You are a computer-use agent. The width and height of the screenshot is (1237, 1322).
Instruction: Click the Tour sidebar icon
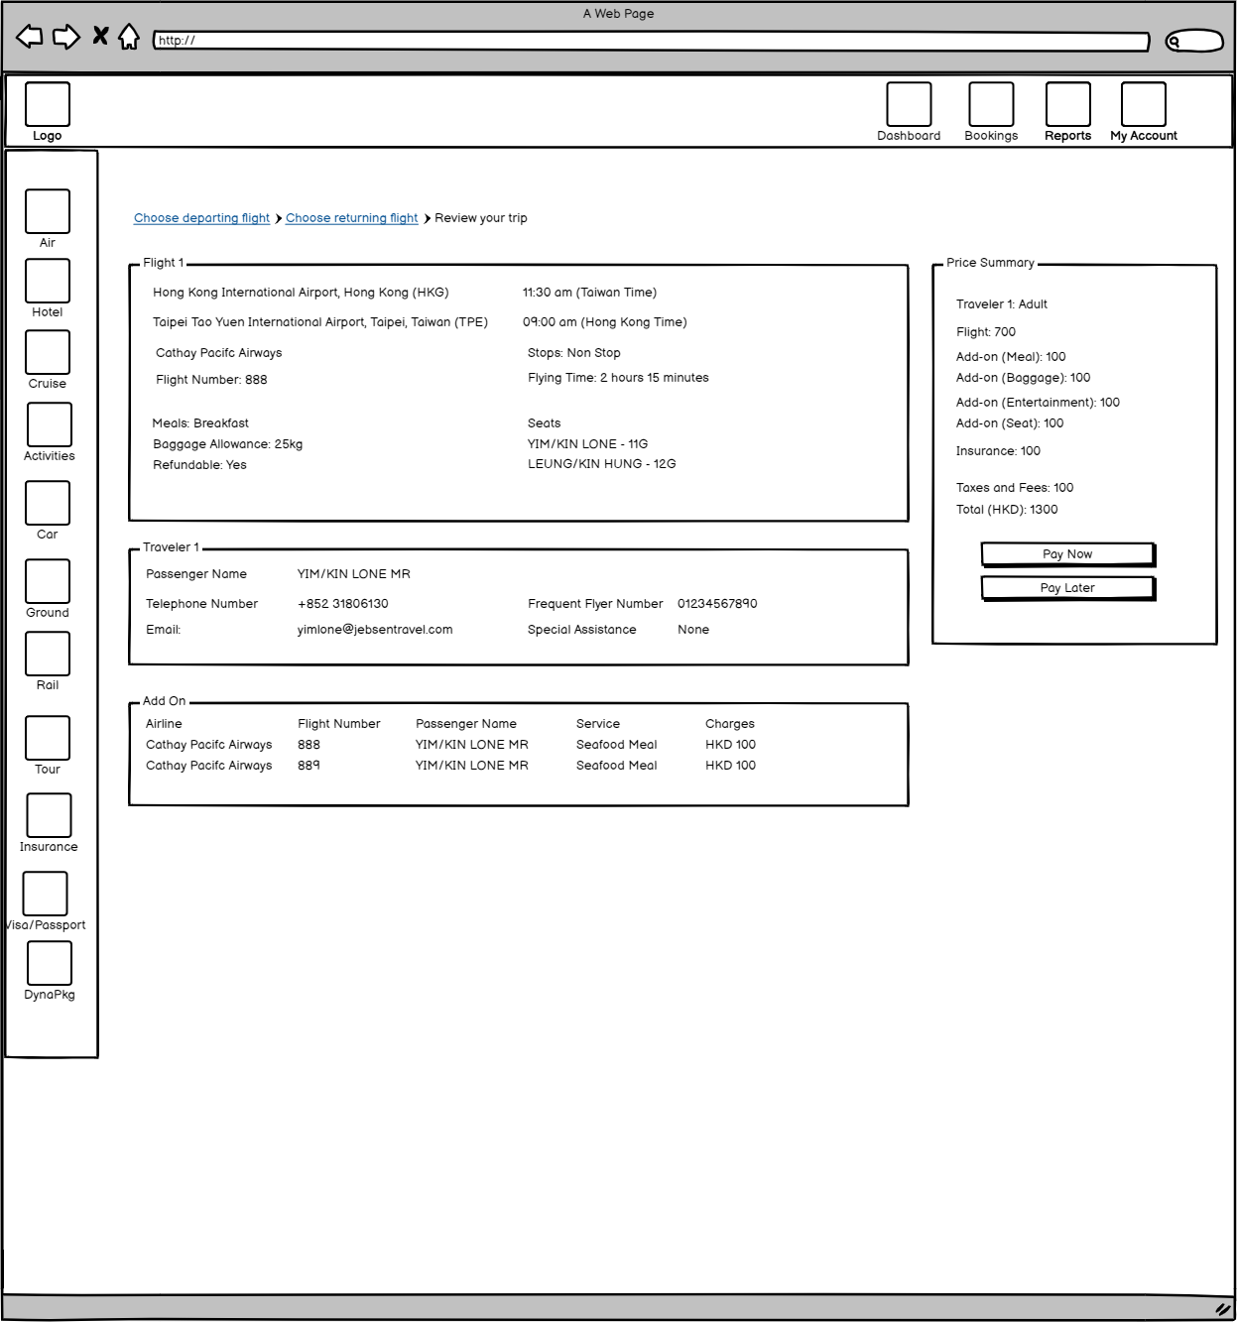(48, 738)
